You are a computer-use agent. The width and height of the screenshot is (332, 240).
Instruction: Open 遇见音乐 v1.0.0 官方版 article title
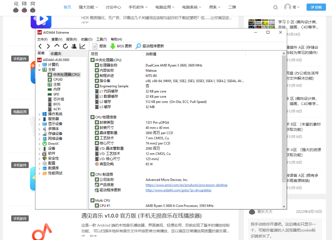click(x=141, y=216)
